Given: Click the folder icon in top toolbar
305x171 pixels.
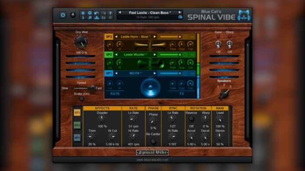Looking at the screenshot, I should click(x=104, y=18).
